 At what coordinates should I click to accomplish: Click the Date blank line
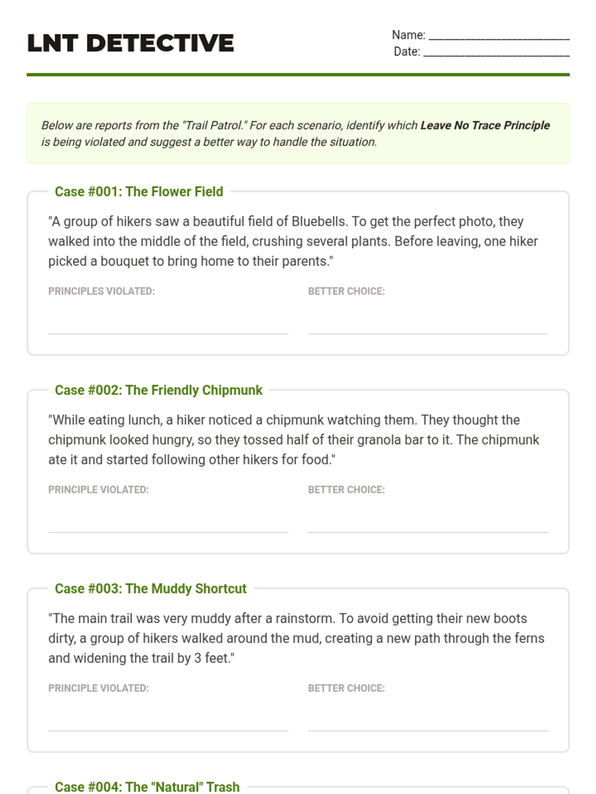(496, 52)
